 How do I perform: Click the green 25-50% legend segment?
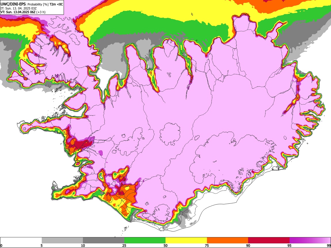click(145, 241)
